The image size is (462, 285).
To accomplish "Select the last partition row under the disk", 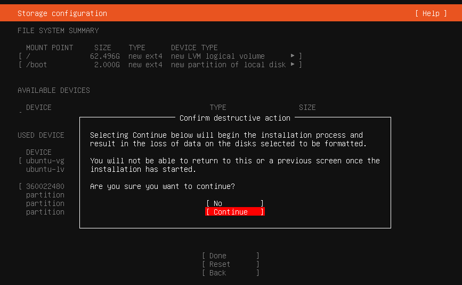I will [45, 212].
